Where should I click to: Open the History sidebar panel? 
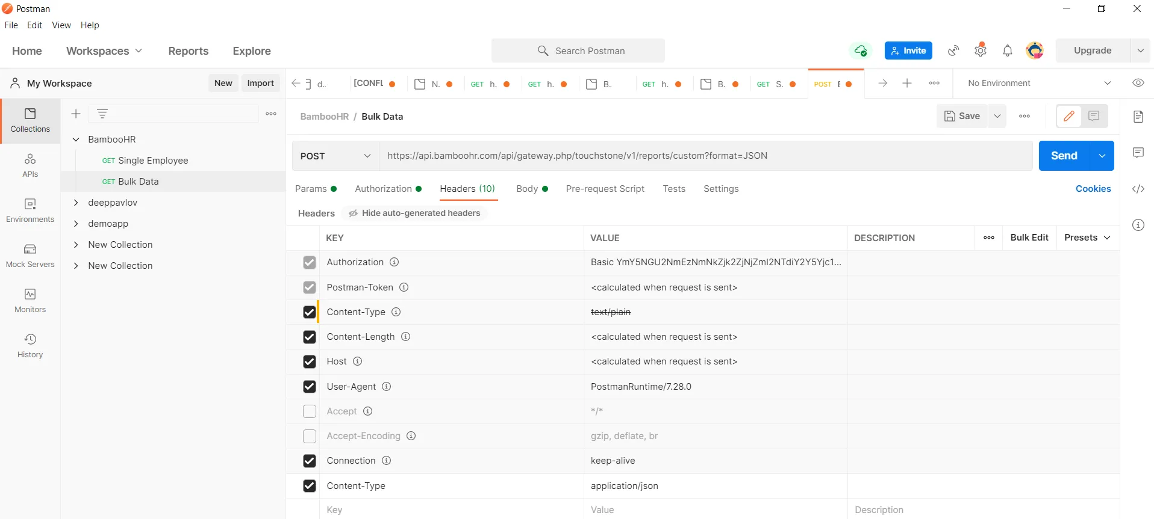point(30,346)
